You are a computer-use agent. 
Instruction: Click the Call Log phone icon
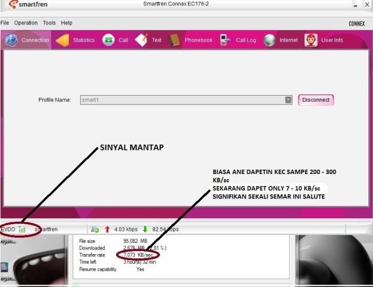tap(225, 40)
